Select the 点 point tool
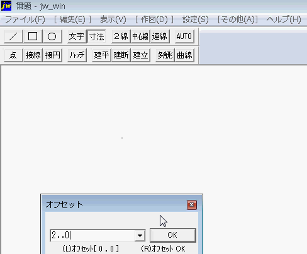This screenshot has height=254, width=307. [13, 55]
